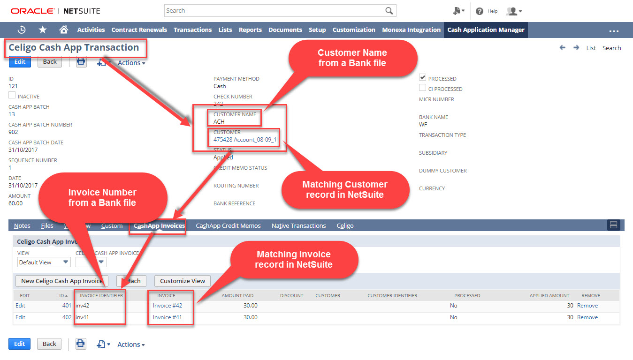Screen dimensions: 633x360
Task: Open the Customization menu
Action: tap(354, 30)
